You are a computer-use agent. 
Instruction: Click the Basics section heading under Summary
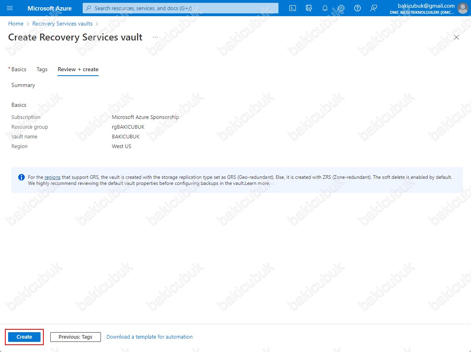(x=19, y=105)
